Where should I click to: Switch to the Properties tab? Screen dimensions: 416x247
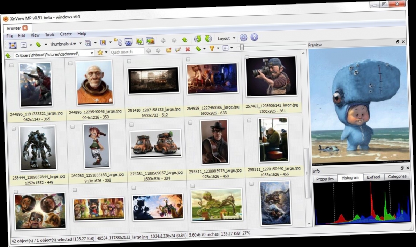[325, 179]
